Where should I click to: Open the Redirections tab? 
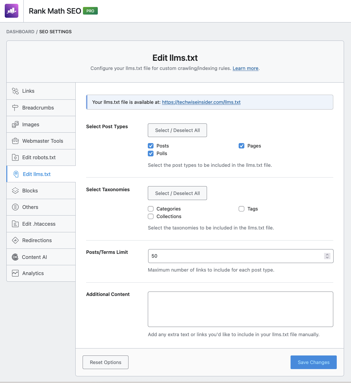pyautogui.click(x=41, y=240)
